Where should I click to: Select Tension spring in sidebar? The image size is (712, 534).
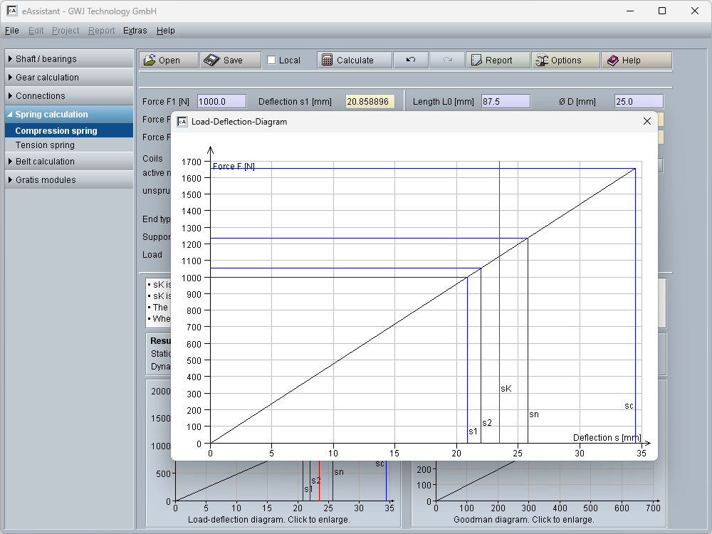click(x=45, y=145)
